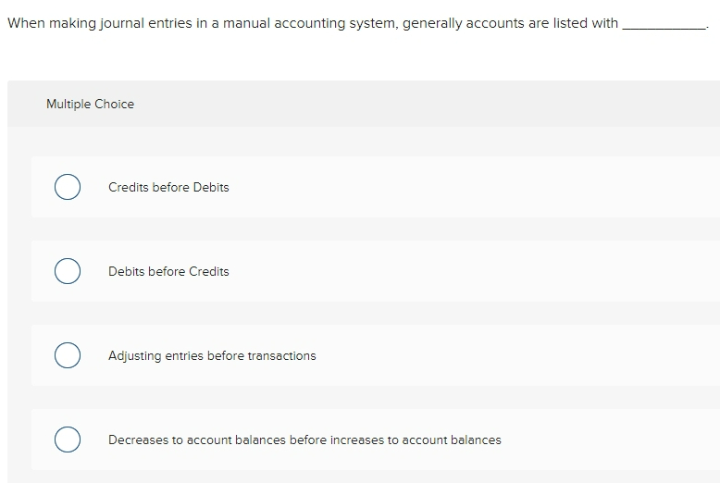The width and height of the screenshot is (720, 483).
Task: Click the word 'transactions' in the third option
Action: point(281,356)
